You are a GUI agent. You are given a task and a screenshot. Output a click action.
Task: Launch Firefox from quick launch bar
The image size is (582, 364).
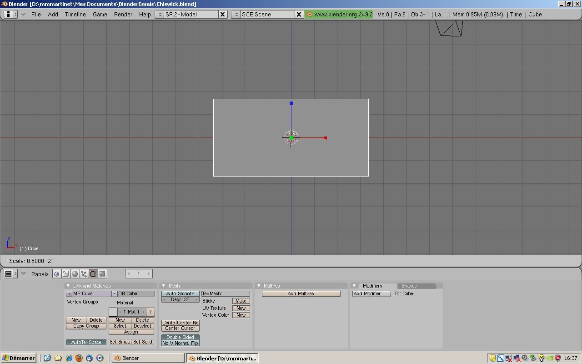point(79,358)
